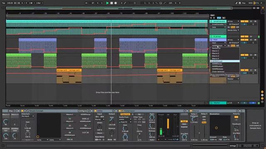Solo the breaktweaker track
Image resolution: width=266 pixels, height=149 pixels.
pyautogui.click(x=251, y=22)
